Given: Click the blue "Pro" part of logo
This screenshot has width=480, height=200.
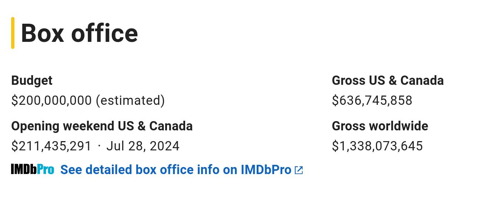Looking at the screenshot, I should [x=46, y=170].
